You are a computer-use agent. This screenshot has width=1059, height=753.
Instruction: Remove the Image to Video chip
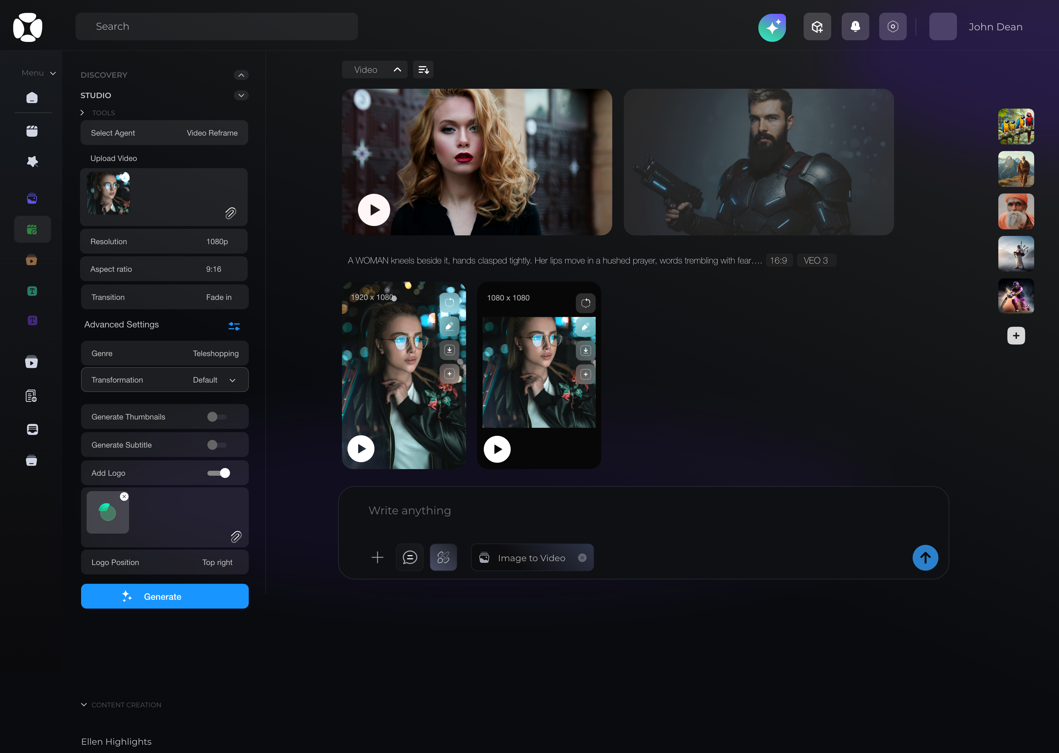(582, 558)
